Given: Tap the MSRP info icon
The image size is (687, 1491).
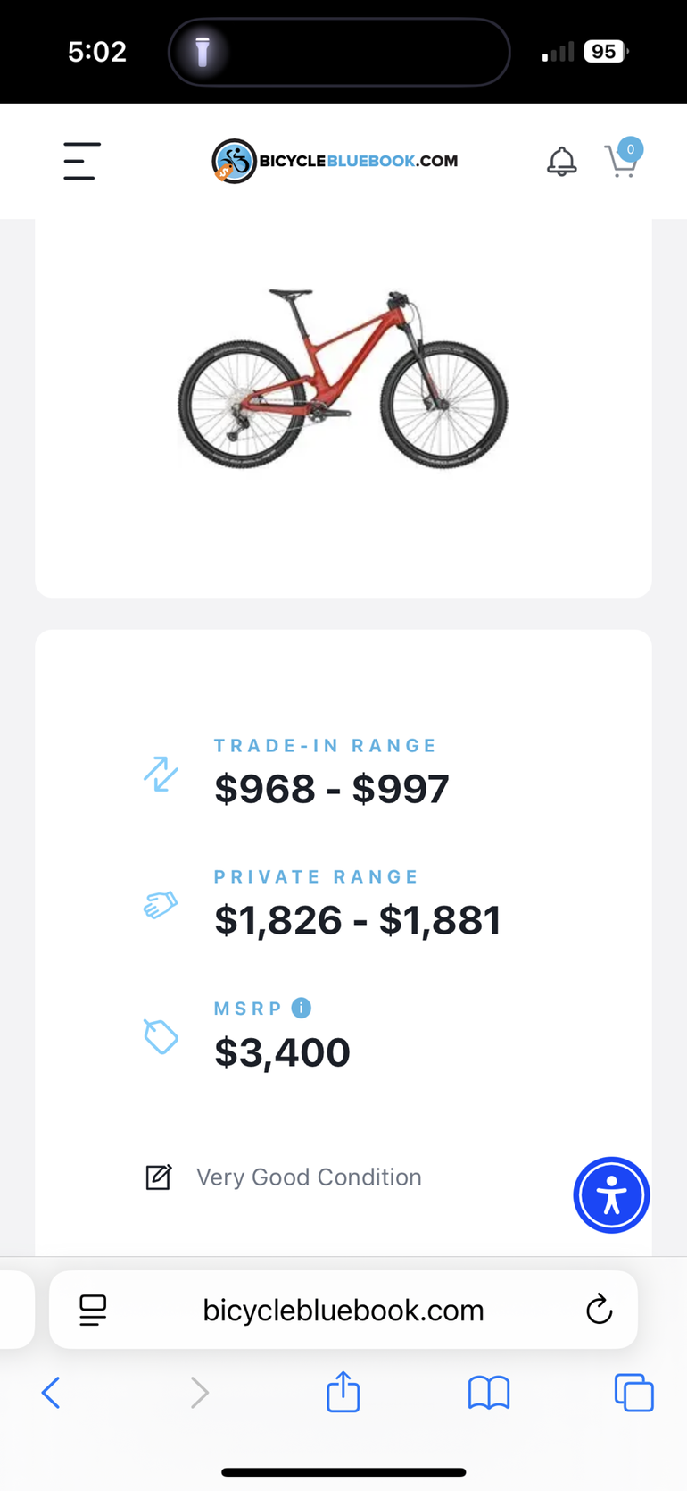Looking at the screenshot, I should point(302,1008).
